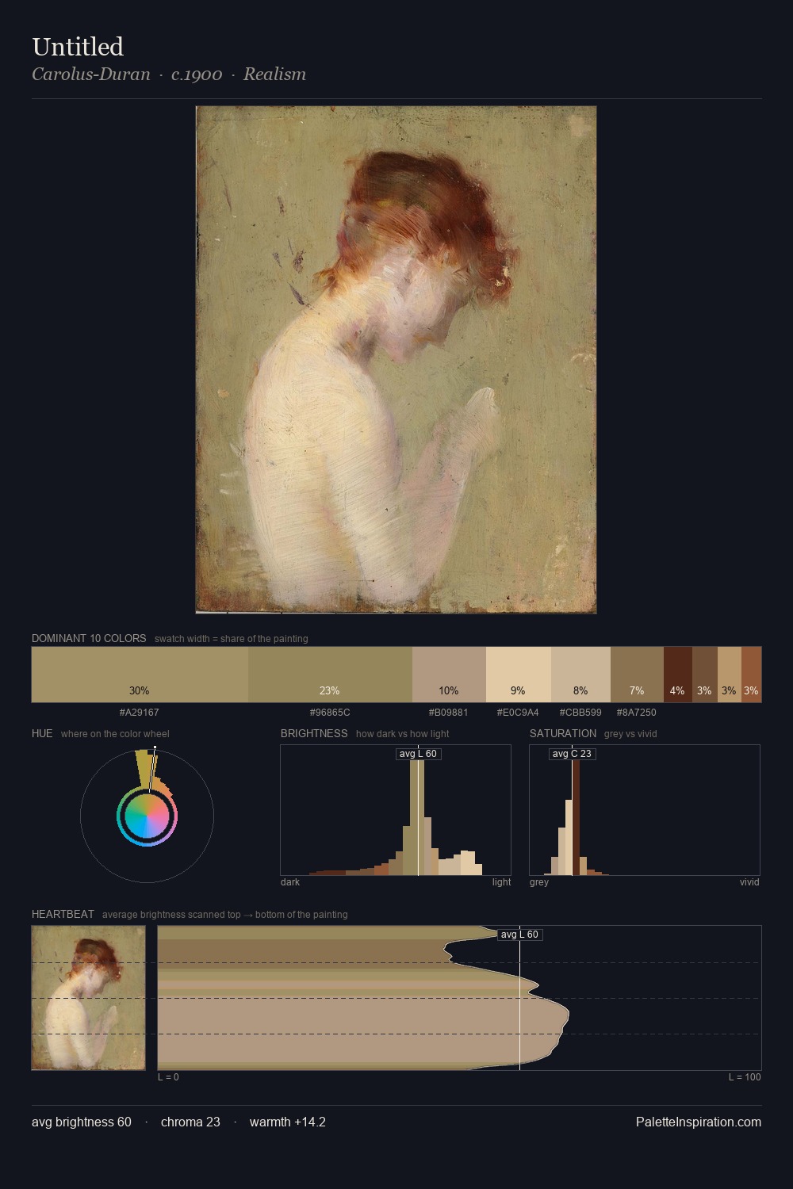Click the 'light' brightness axis label

502,881
